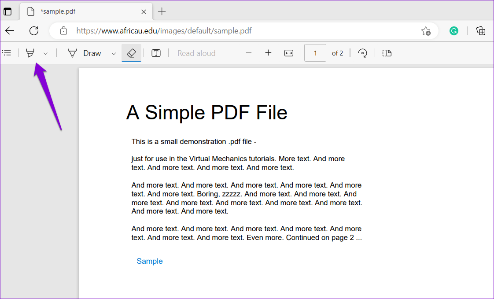Add sample.pdf to favorites
Screen dimensions: 494x299
pyautogui.click(x=425, y=31)
